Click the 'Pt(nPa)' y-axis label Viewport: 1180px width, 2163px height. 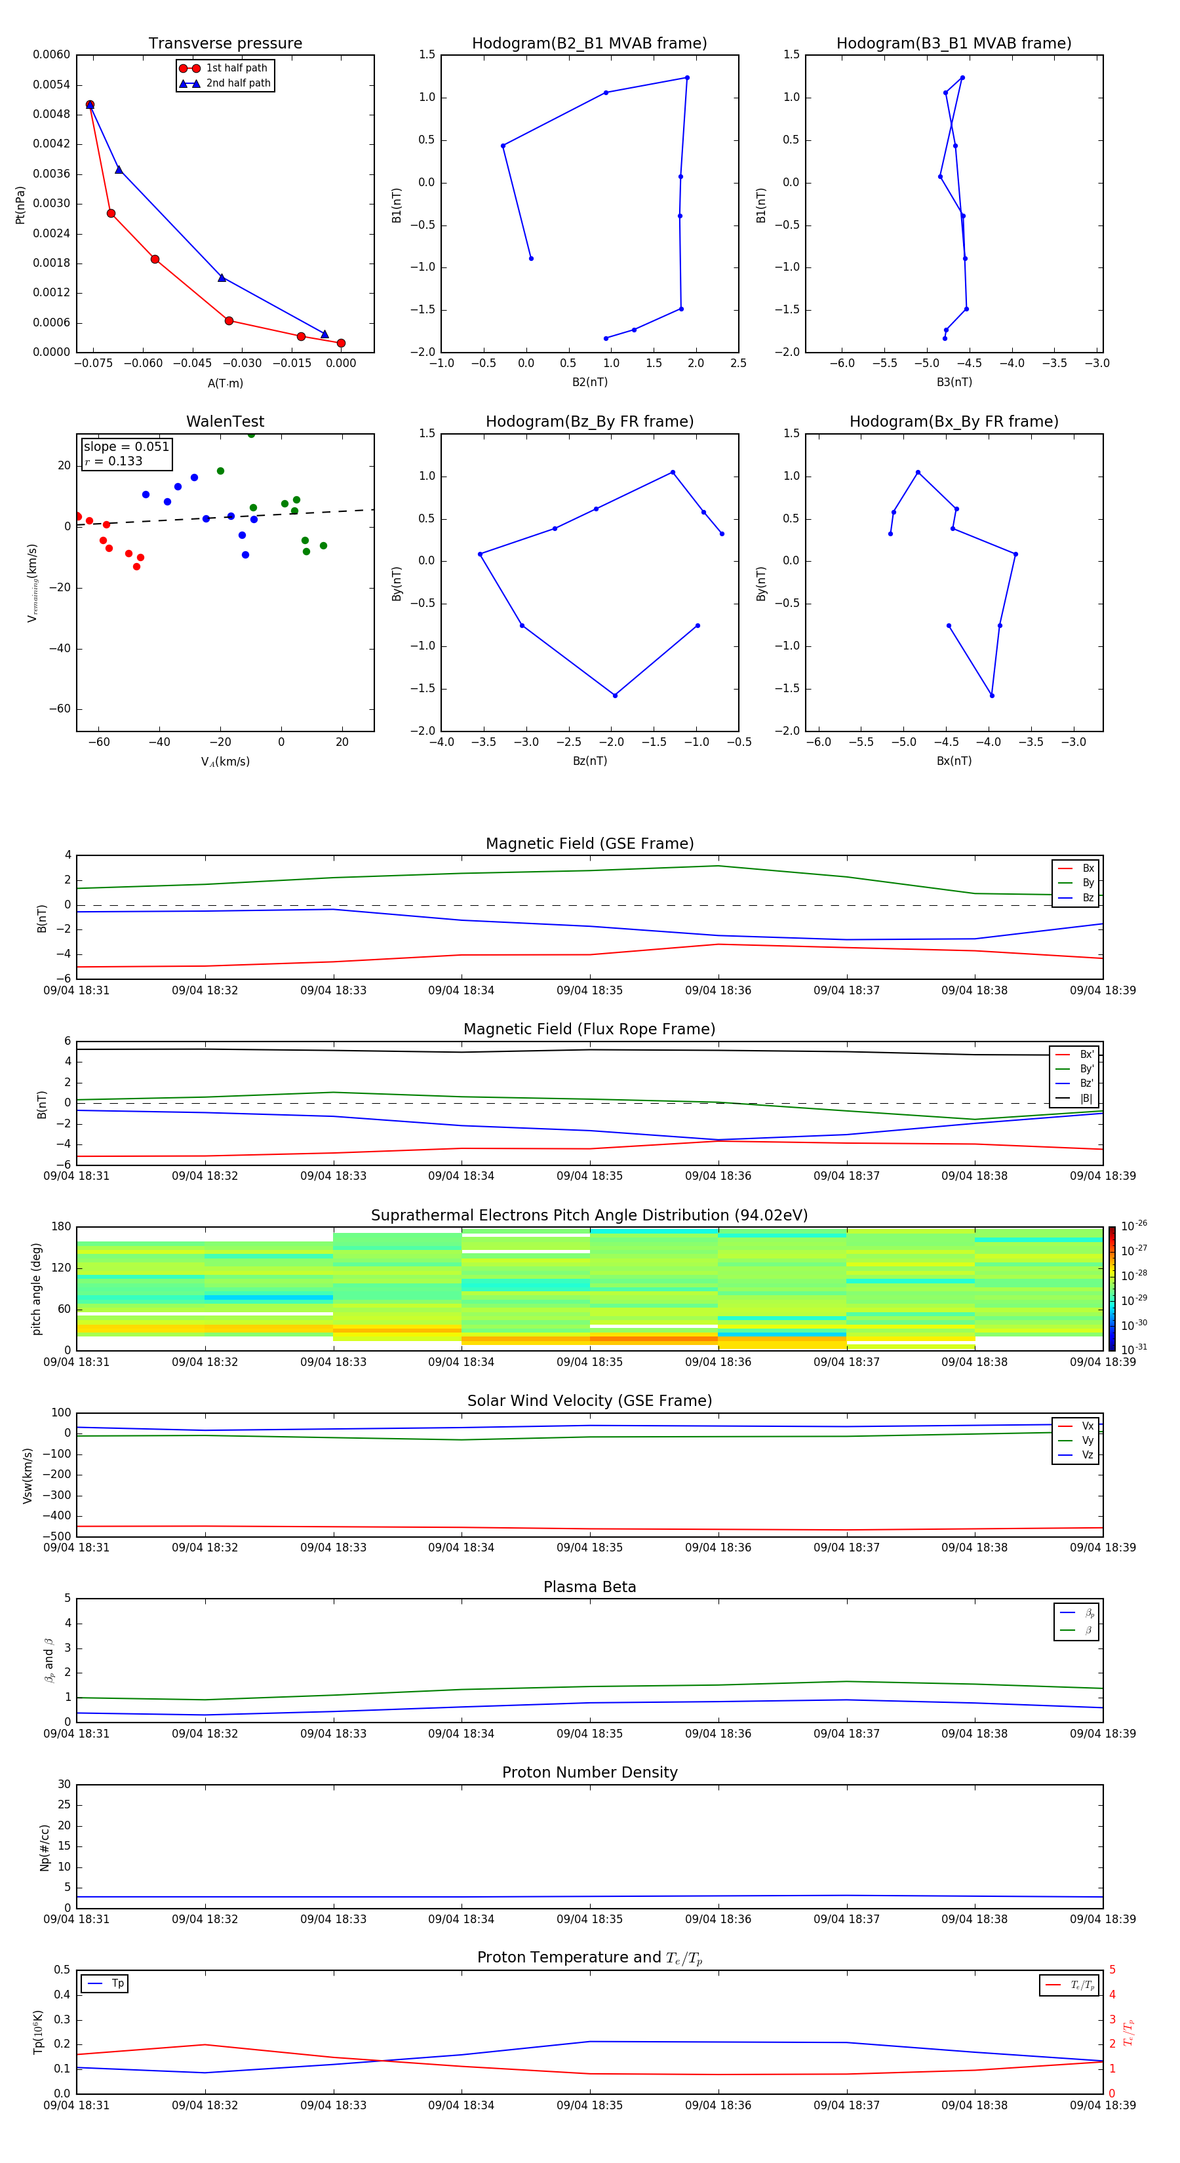point(20,205)
